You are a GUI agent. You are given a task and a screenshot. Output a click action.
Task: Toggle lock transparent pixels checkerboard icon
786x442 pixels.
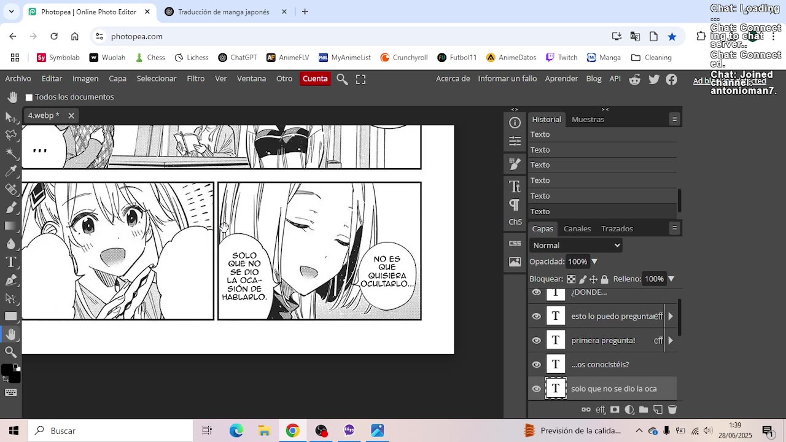(571, 279)
